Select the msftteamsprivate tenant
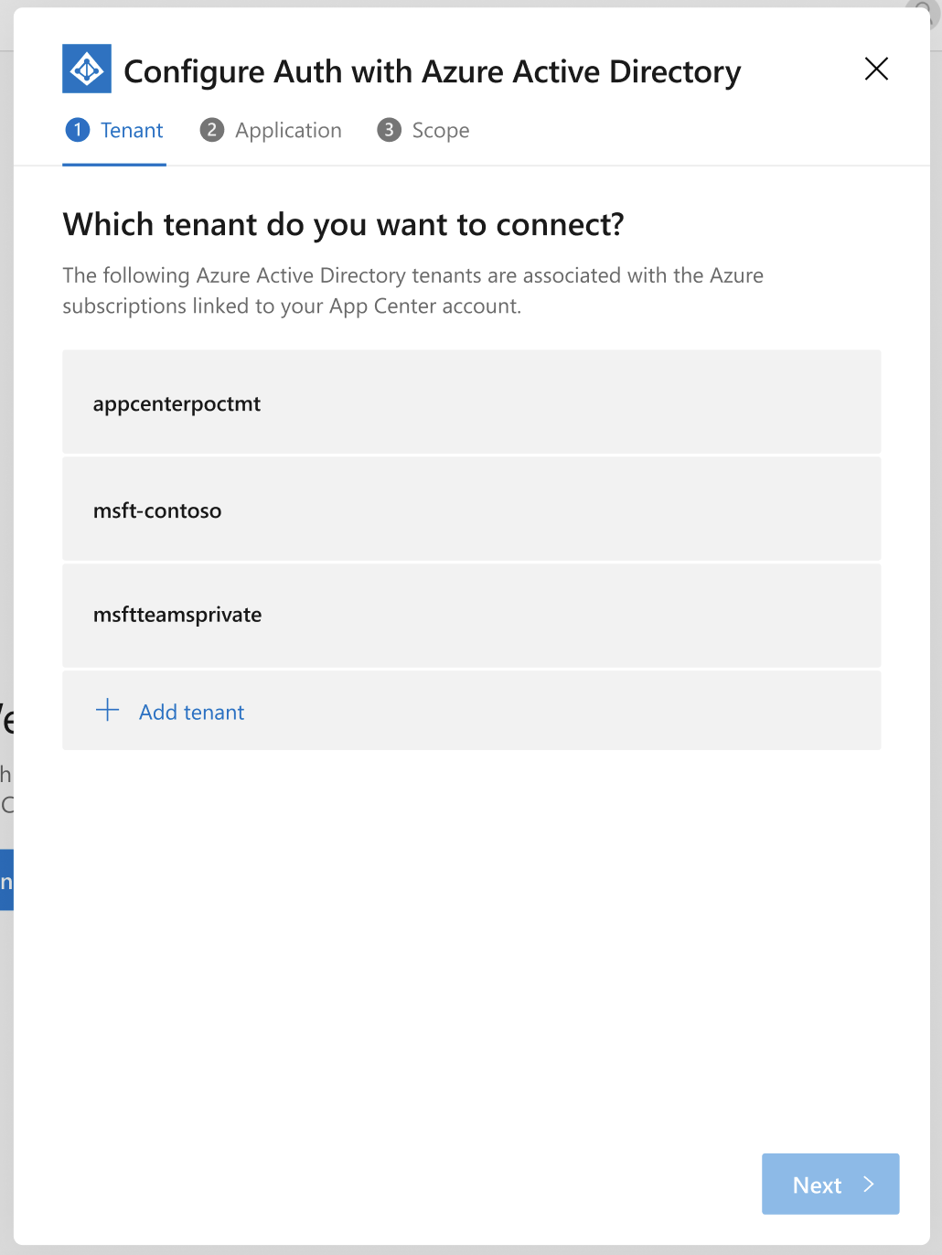 pos(471,615)
